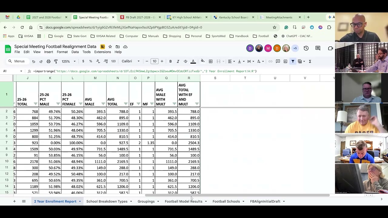This screenshot has height=218, width=388.
Task: Open the Format menu
Action: [x=62, y=52]
